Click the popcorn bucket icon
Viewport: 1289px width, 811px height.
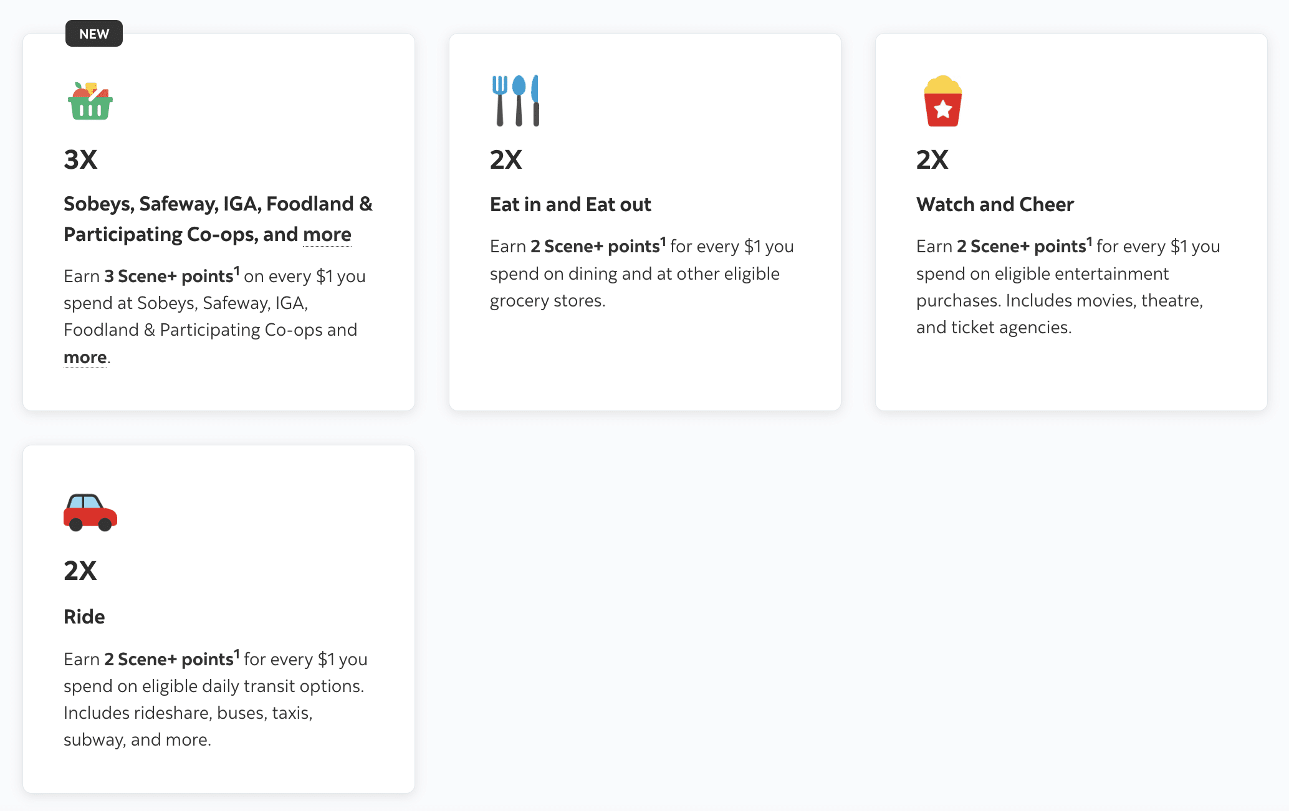[942, 101]
